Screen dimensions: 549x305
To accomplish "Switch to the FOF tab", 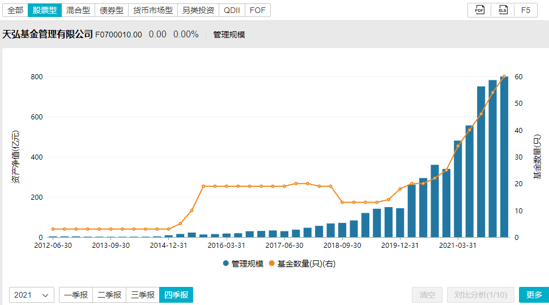I will pos(258,10).
